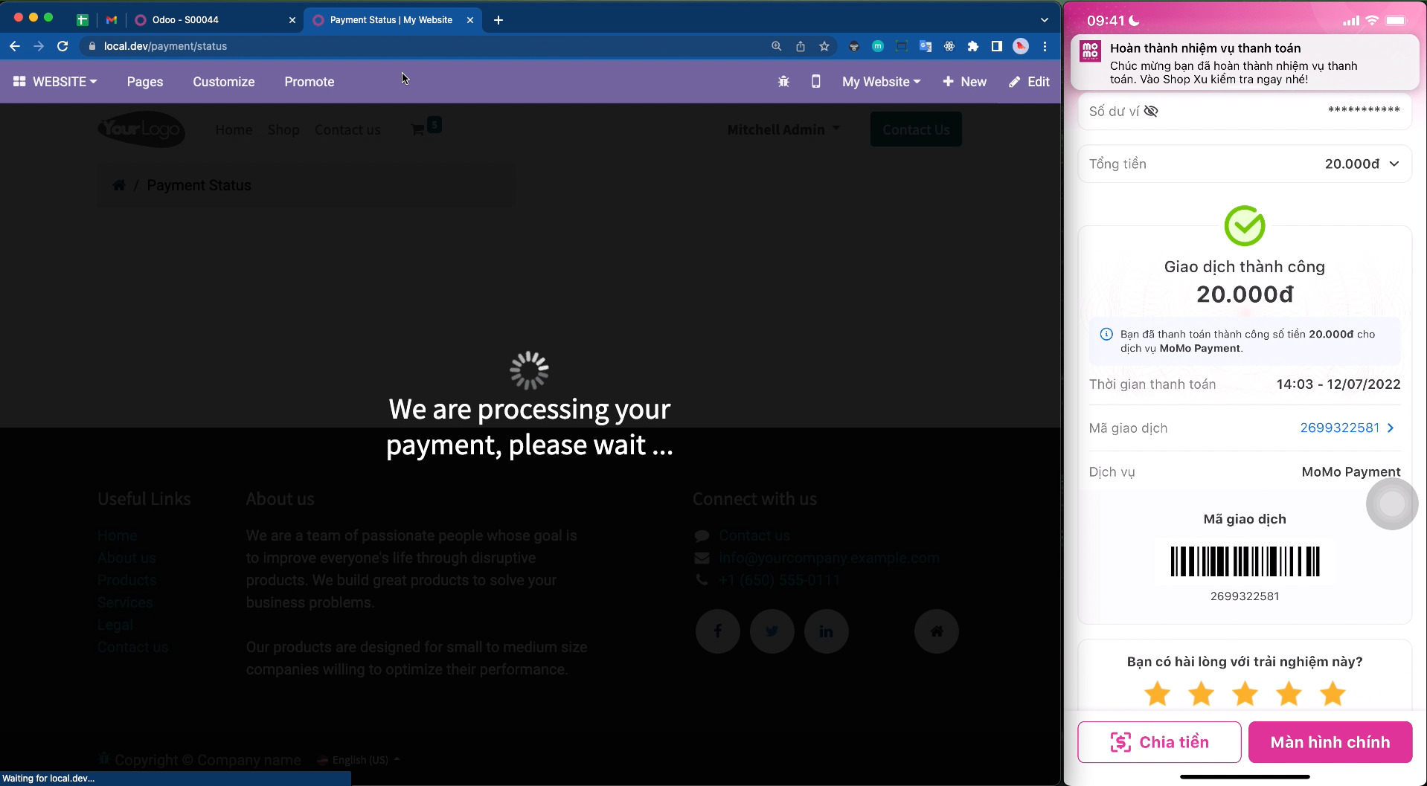Click the Contact Us header button
This screenshot has width=1427, height=786.
click(x=916, y=129)
